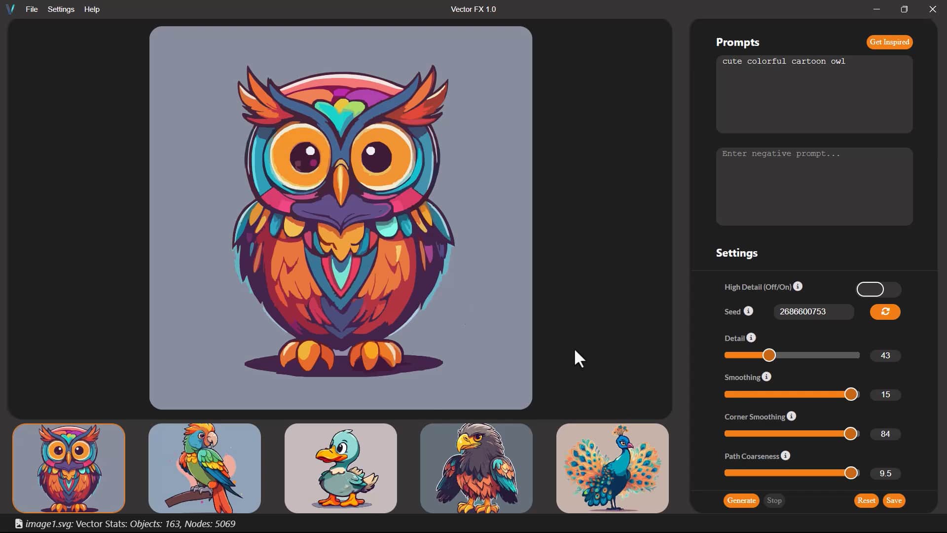Click the negative prompt text field
The height and width of the screenshot is (533, 947).
pyautogui.click(x=814, y=187)
